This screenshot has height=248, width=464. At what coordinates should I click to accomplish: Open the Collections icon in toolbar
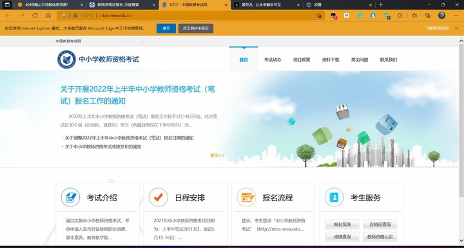[x=428, y=15]
